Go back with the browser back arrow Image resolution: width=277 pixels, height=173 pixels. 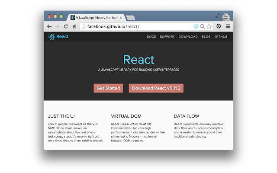pyautogui.click(x=49, y=26)
